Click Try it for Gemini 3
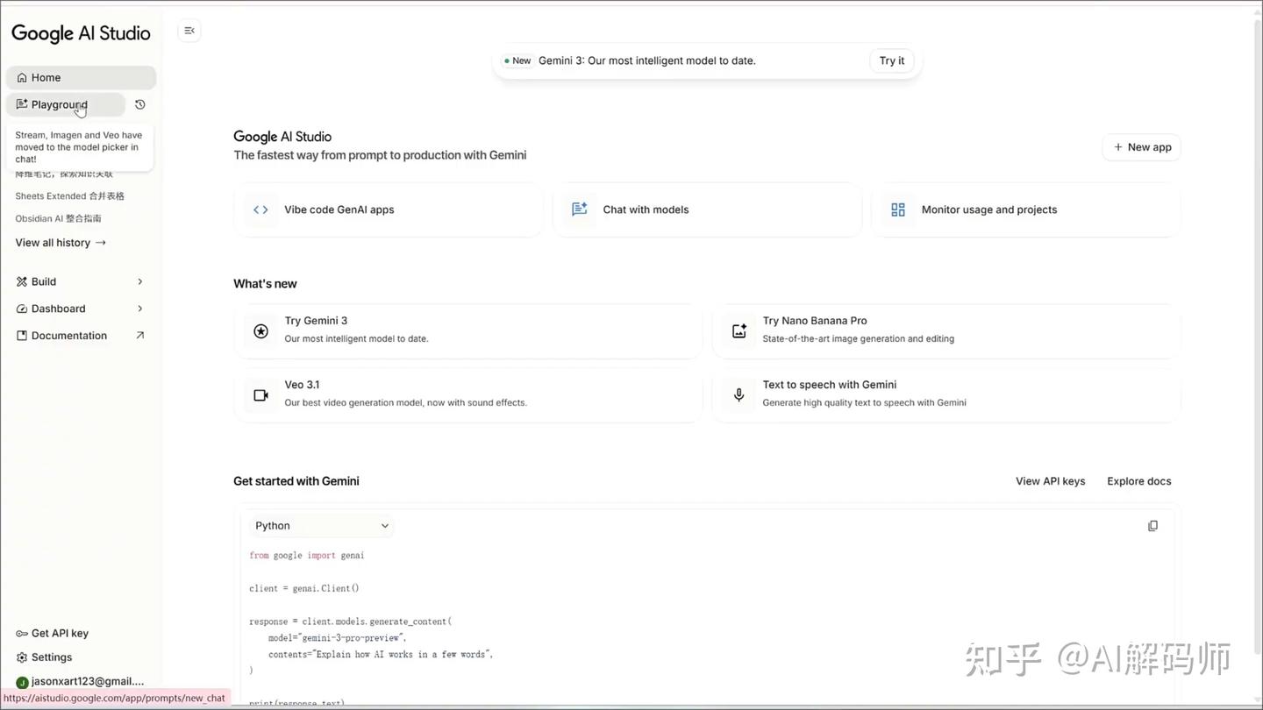The image size is (1263, 710). (x=891, y=60)
